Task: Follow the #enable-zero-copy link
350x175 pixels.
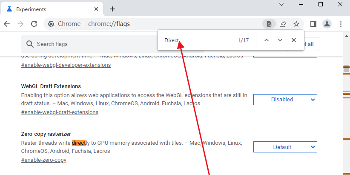Action: pos(44,160)
